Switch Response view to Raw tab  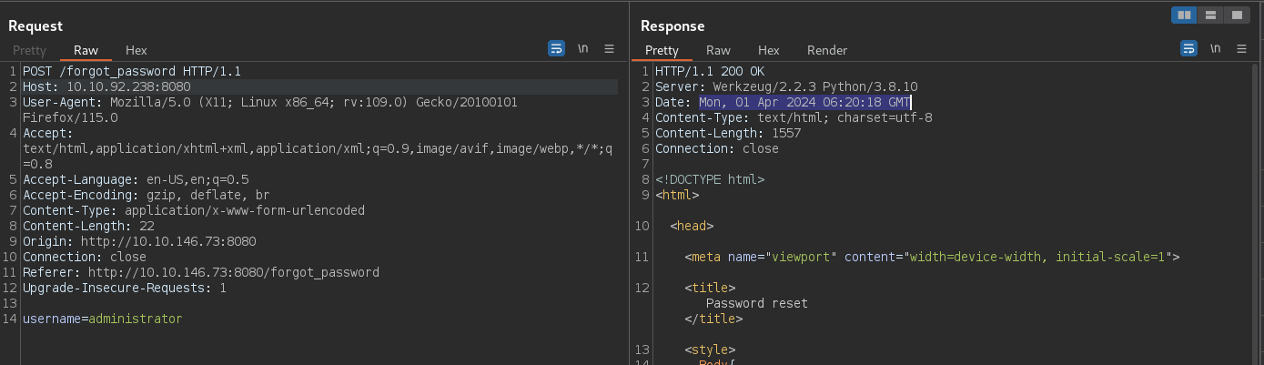click(x=718, y=50)
